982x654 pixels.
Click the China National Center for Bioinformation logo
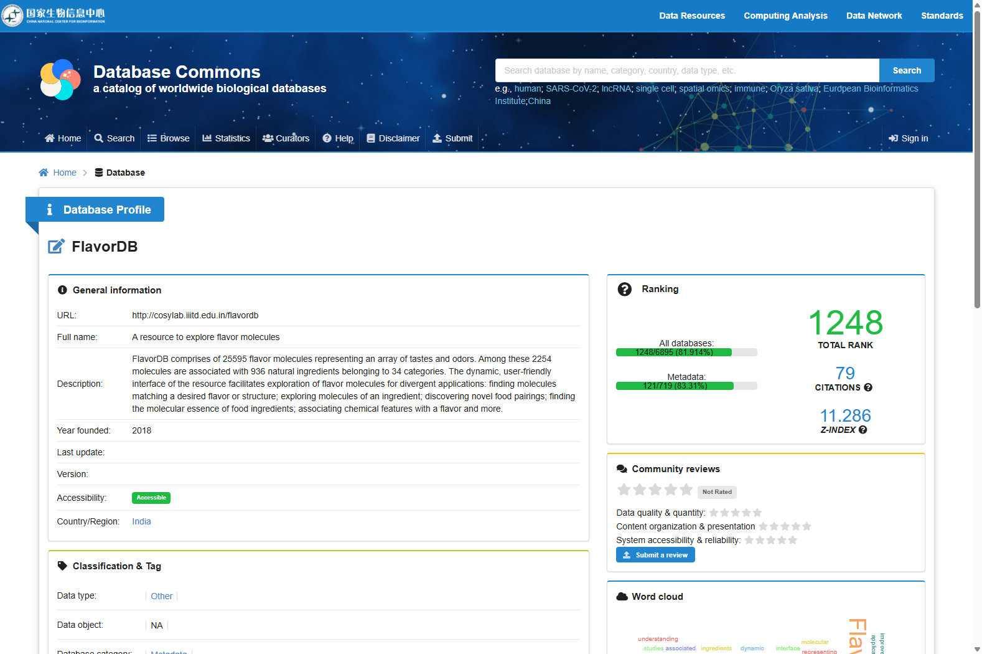pos(54,15)
